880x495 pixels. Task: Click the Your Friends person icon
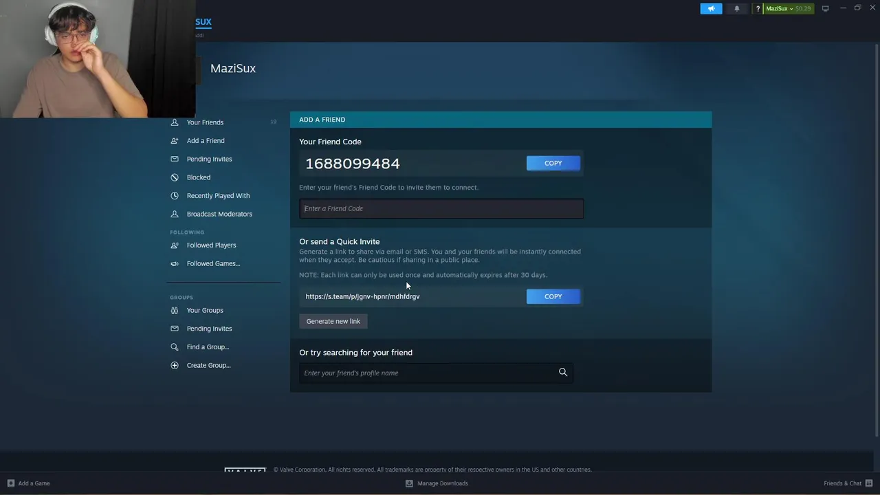click(x=175, y=122)
